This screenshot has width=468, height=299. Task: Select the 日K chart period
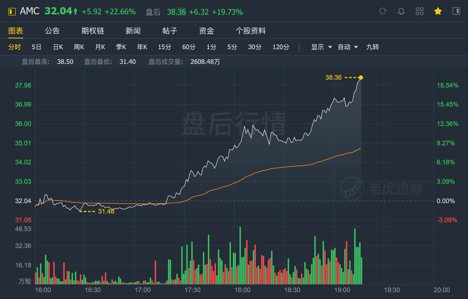tap(58, 47)
